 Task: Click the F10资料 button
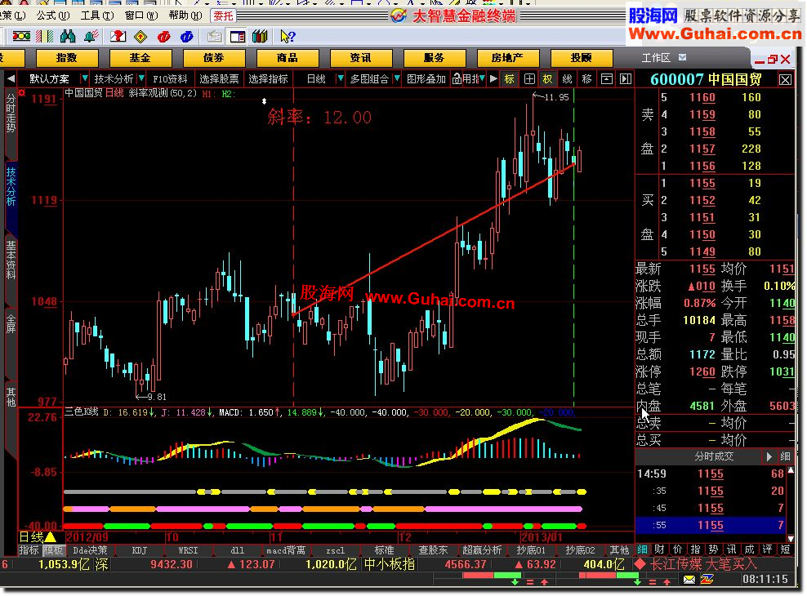coord(171,78)
